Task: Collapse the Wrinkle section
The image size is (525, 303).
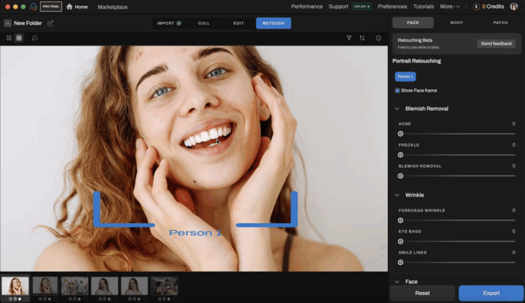Action: [x=396, y=194]
